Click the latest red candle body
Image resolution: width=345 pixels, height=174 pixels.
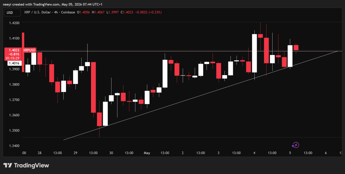click(x=296, y=48)
